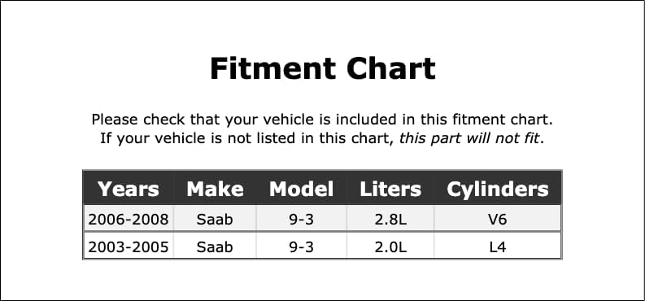The width and height of the screenshot is (645, 301).
Task: Select the Make column header
Action: pyautogui.click(x=215, y=190)
